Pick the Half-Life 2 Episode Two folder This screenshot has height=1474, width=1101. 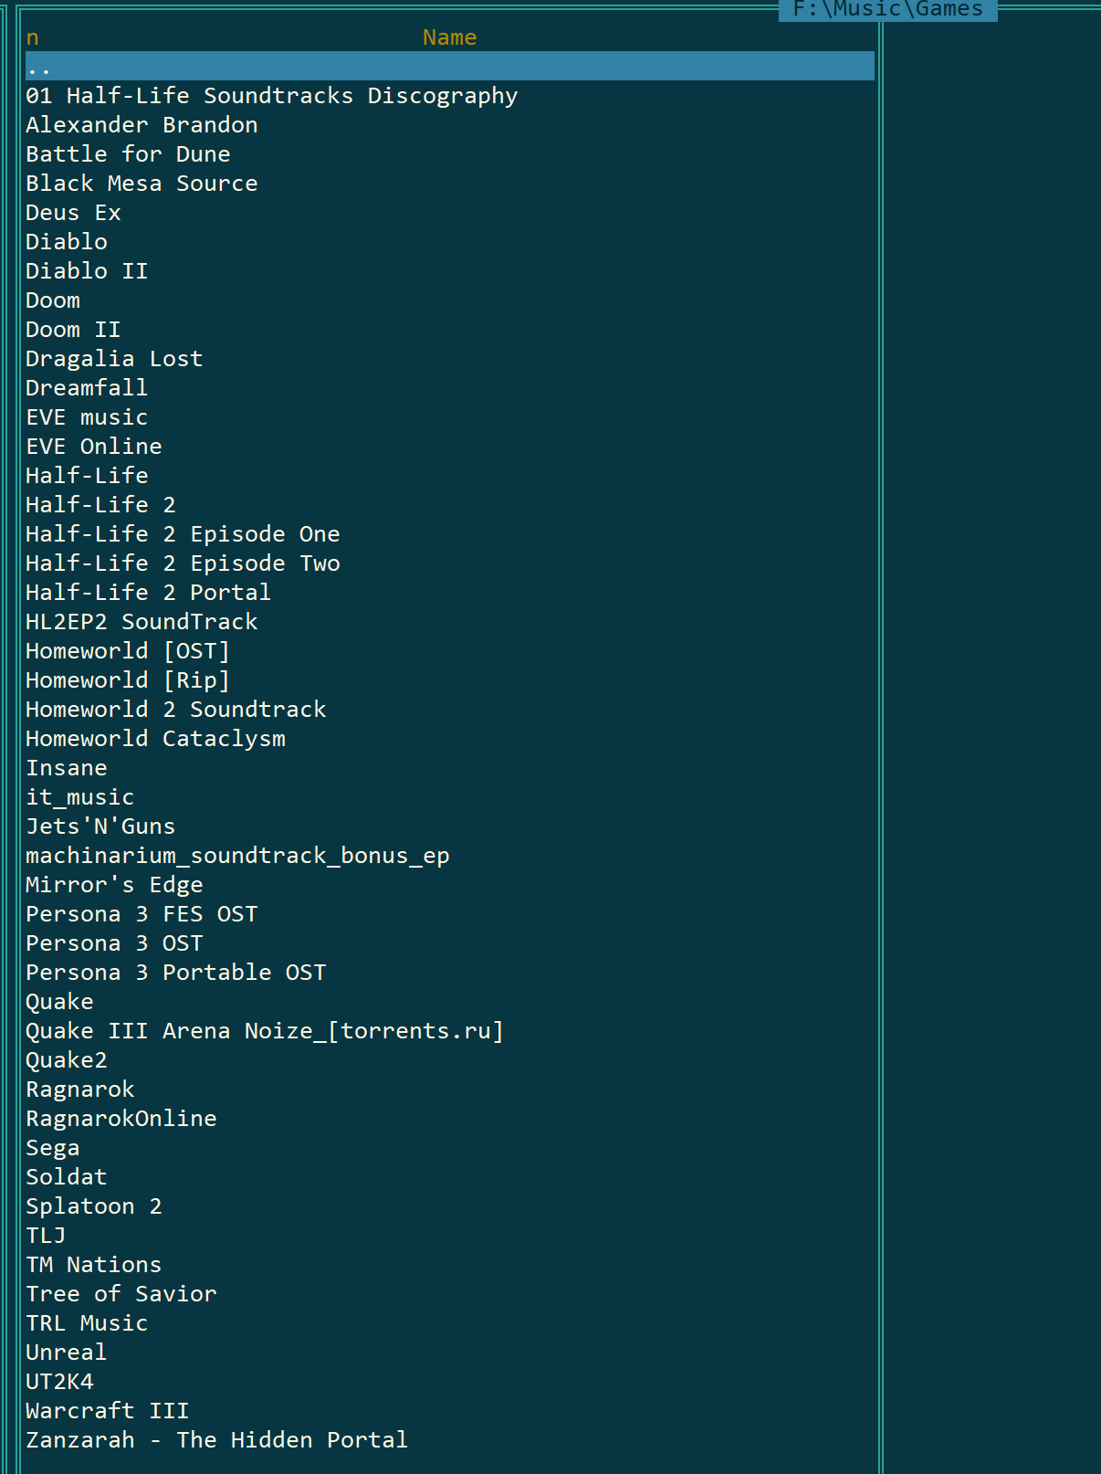183,563
